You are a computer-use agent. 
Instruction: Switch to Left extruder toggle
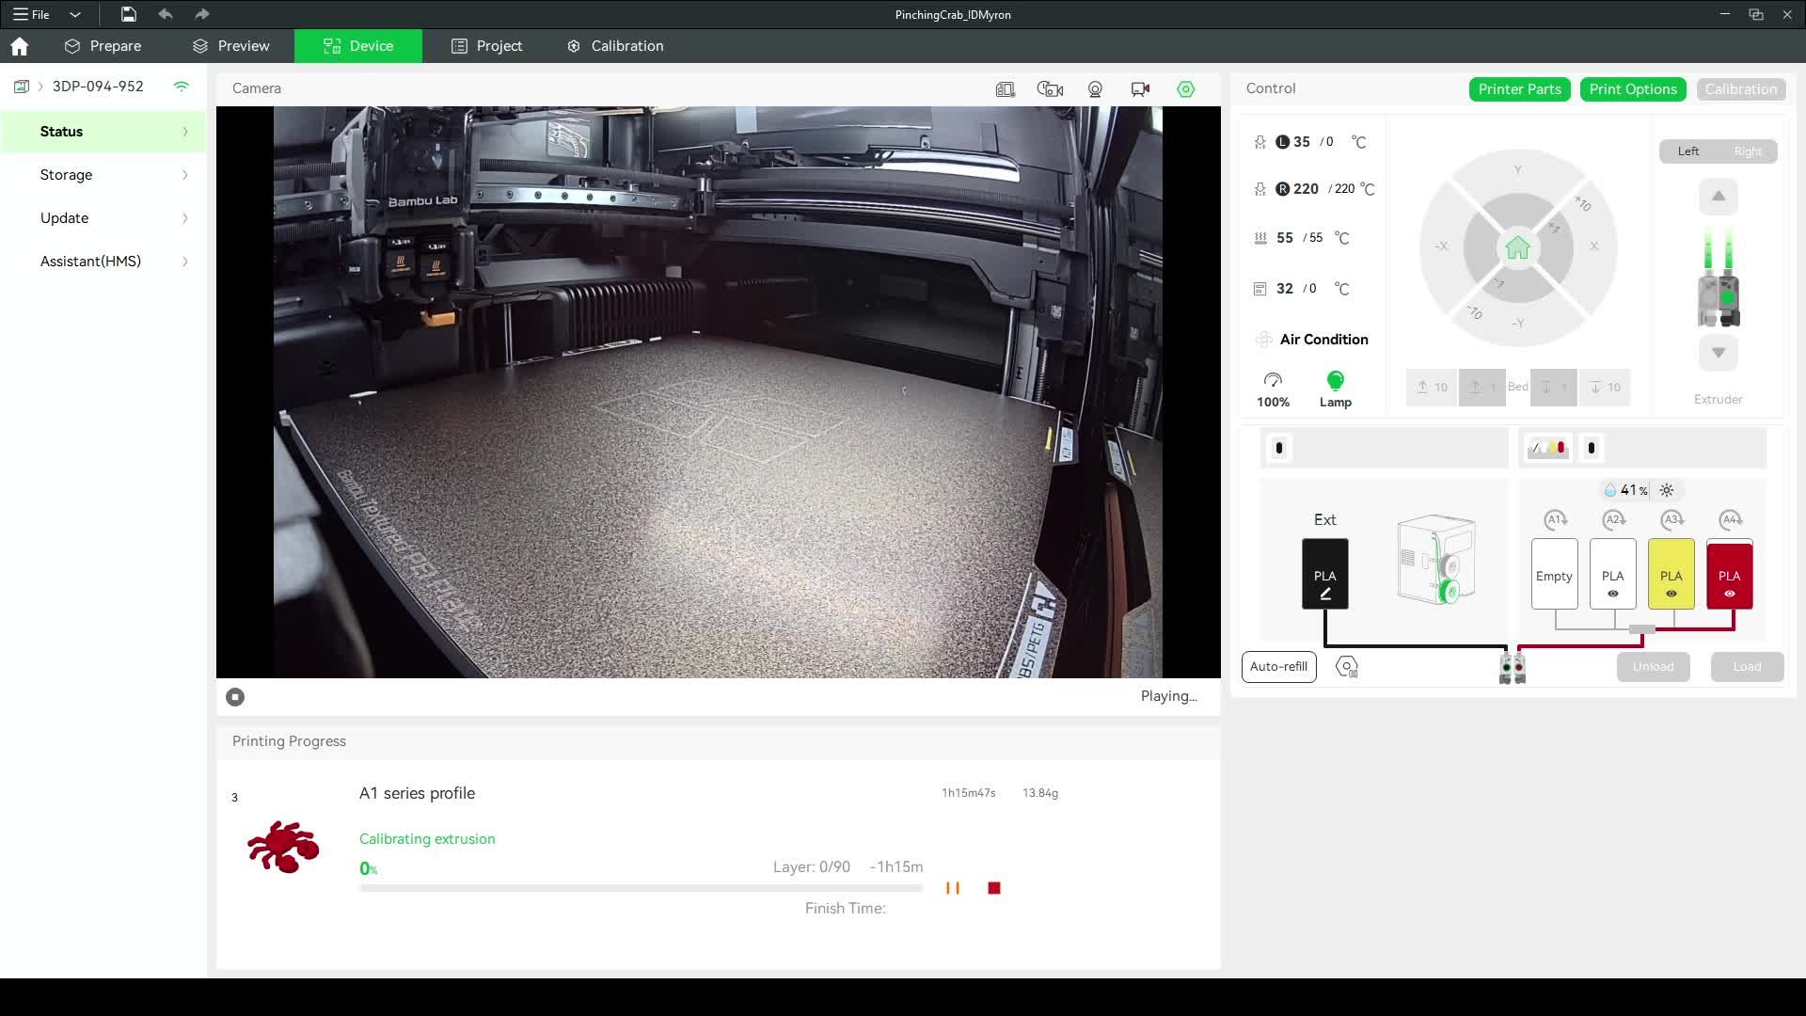point(1688,151)
